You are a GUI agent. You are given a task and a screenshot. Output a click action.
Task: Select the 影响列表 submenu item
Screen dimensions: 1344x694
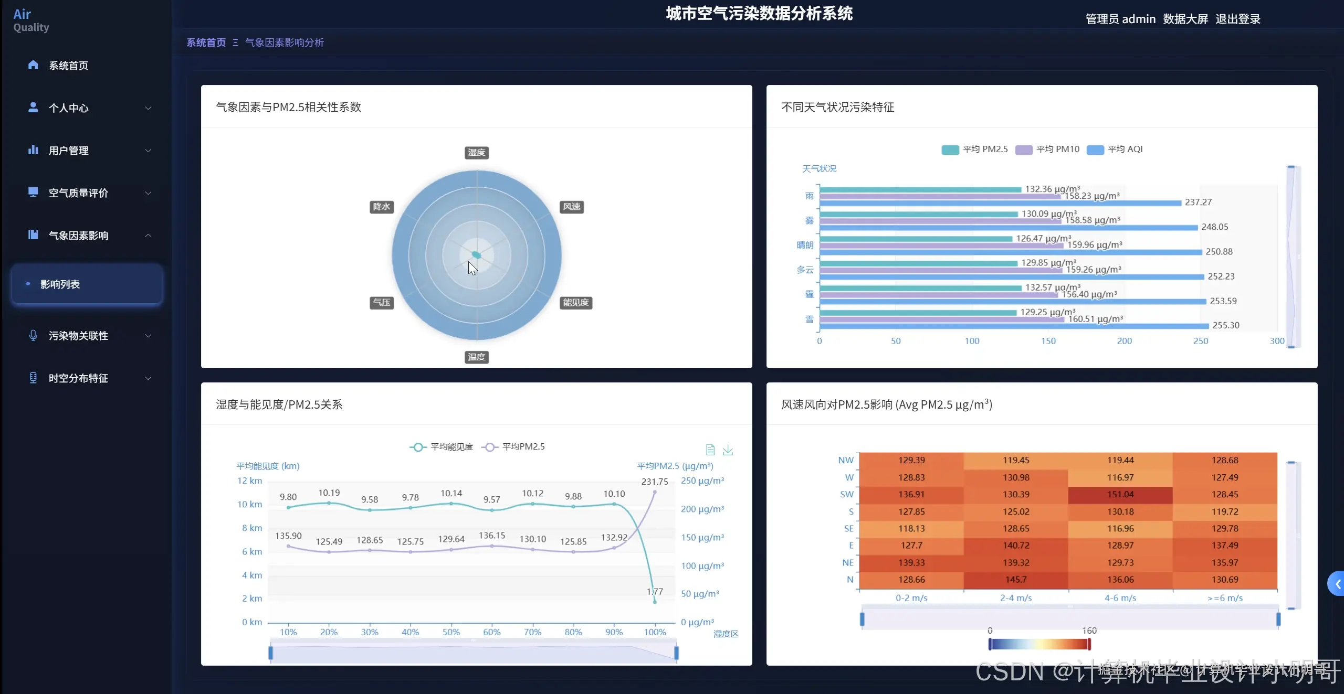[x=60, y=284]
